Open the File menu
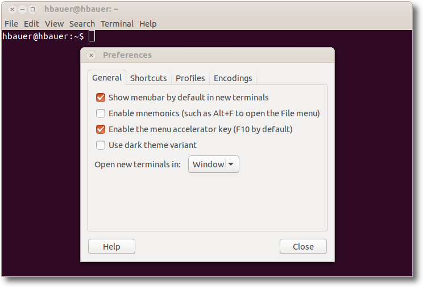Image resolution: width=423 pixels, height=287 pixels. click(11, 24)
